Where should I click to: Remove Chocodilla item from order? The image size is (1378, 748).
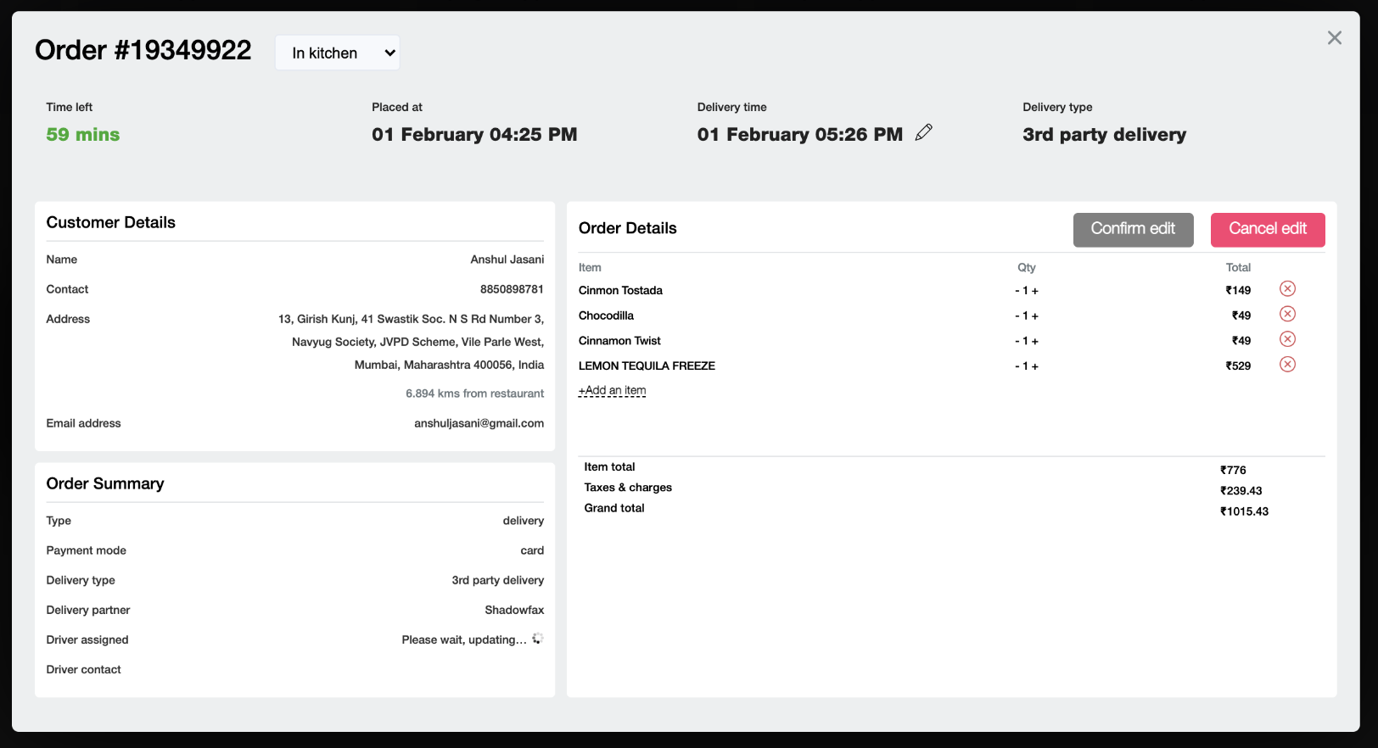pyautogui.click(x=1287, y=315)
